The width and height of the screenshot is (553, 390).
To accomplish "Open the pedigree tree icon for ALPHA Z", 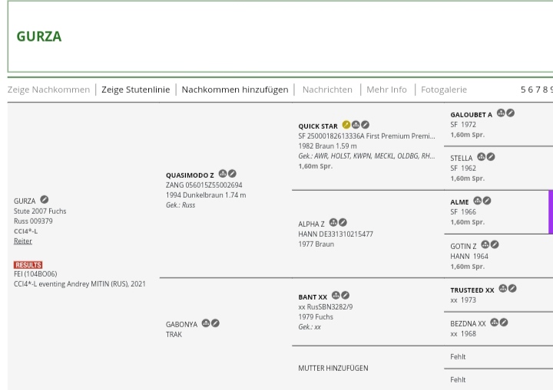I will click(333, 223).
